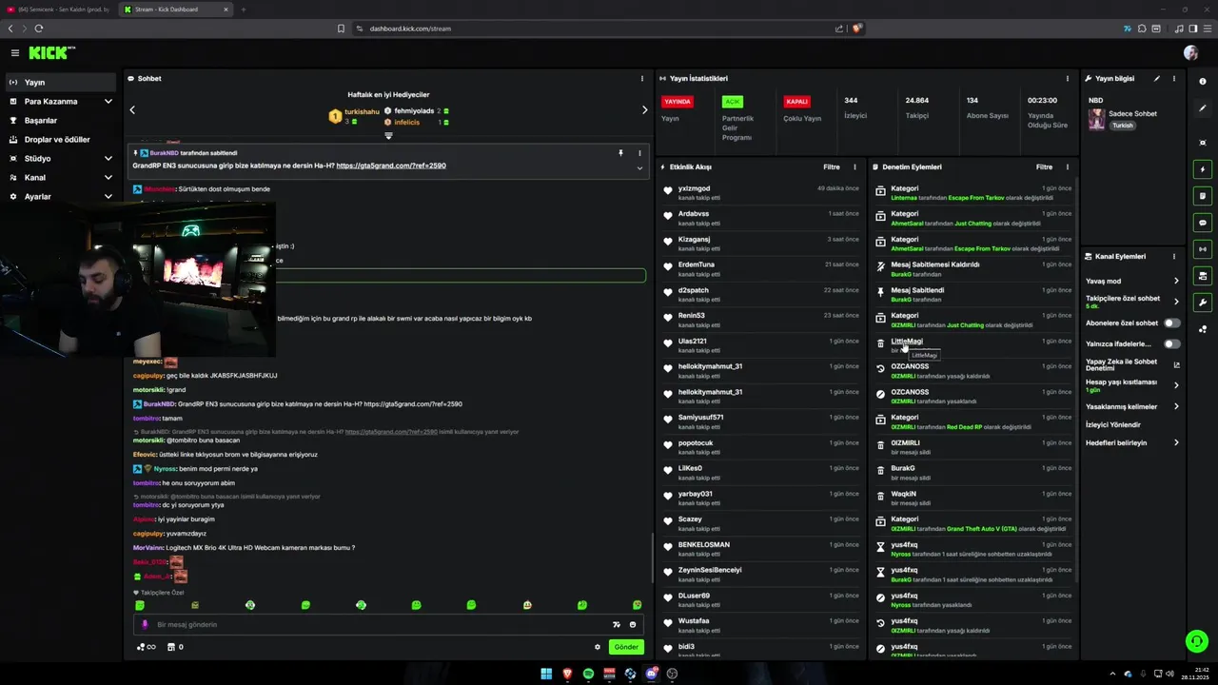Open chat settings gear icon
Screen dimensions: 1218x685
[598, 647]
